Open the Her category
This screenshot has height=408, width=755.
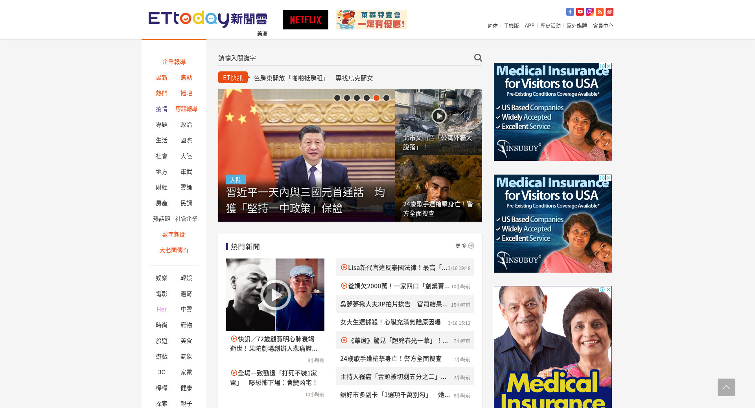point(162,310)
